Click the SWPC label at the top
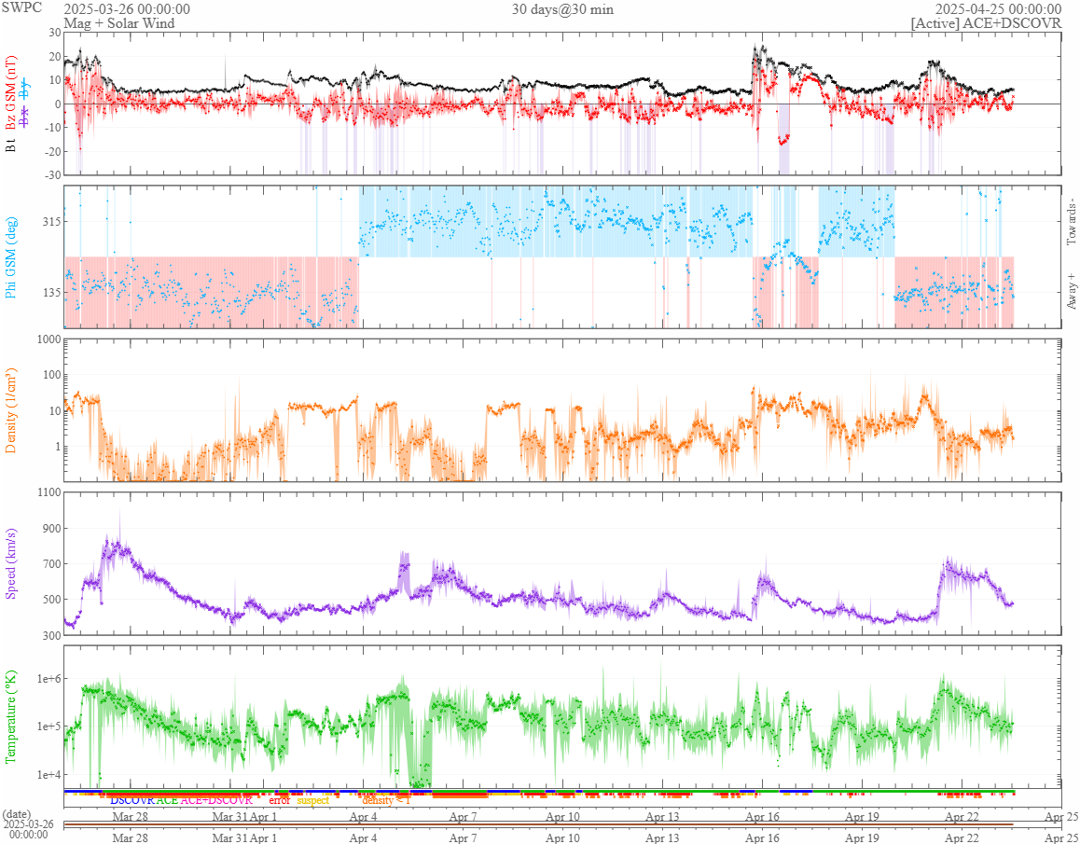The height and width of the screenshot is (844, 1080). pyautogui.click(x=22, y=8)
